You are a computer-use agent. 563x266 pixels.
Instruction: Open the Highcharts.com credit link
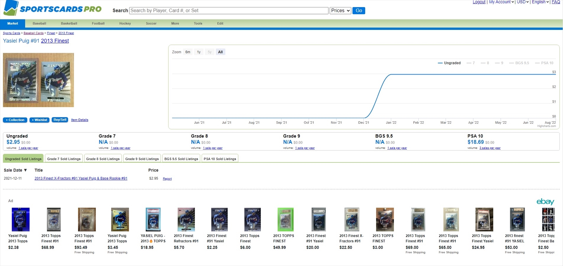pyautogui.click(x=546, y=126)
